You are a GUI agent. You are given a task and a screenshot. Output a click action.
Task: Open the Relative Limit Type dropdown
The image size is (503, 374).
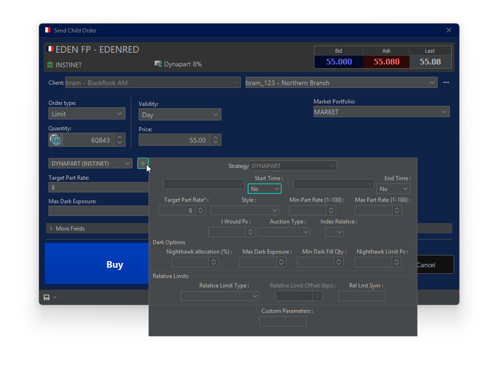point(220,296)
